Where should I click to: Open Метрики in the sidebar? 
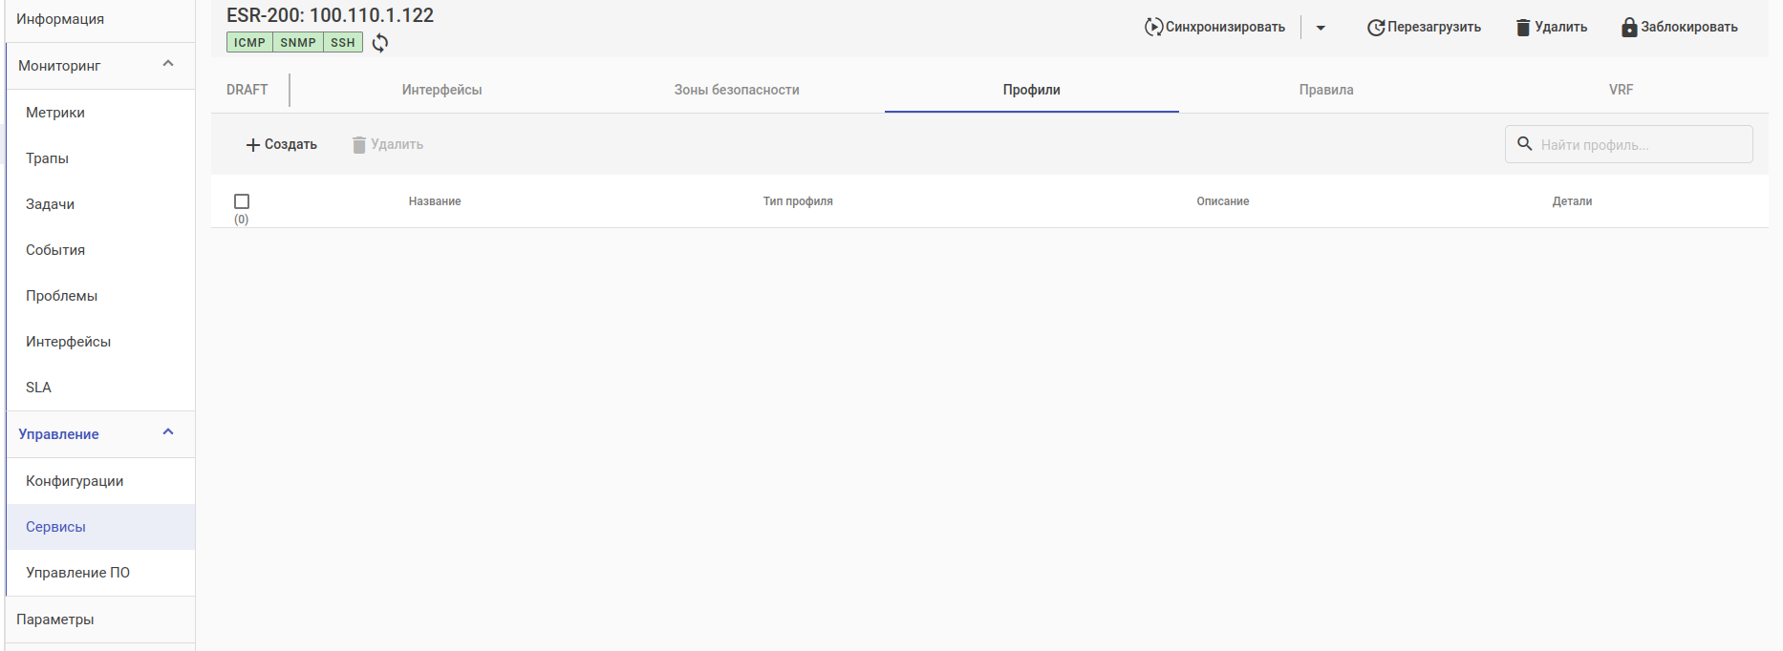coord(100,113)
